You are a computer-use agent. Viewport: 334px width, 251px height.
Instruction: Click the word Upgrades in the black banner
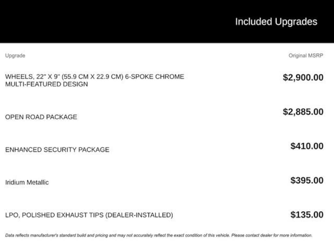[x=296, y=22]
